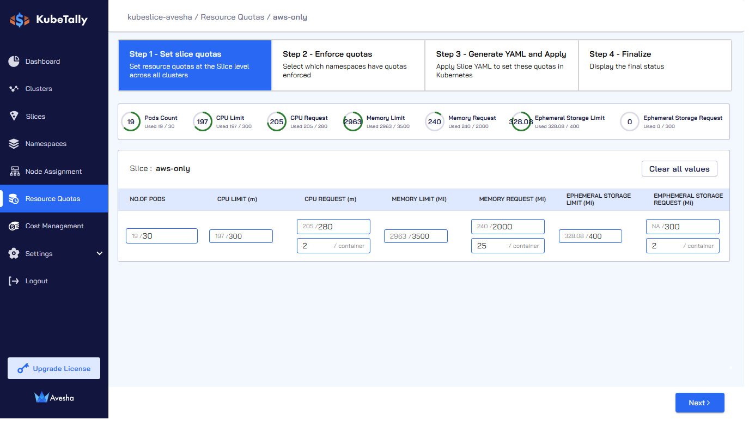The width and height of the screenshot is (749, 426).
Task: Click the Slices pizza icon
Action: (x=14, y=116)
